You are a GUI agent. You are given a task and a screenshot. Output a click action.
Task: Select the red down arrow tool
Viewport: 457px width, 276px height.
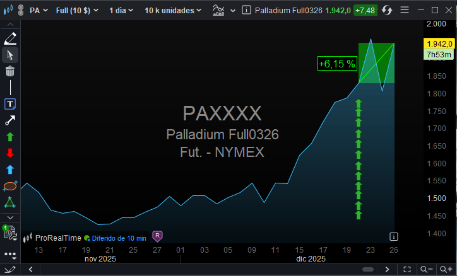coord(10,153)
